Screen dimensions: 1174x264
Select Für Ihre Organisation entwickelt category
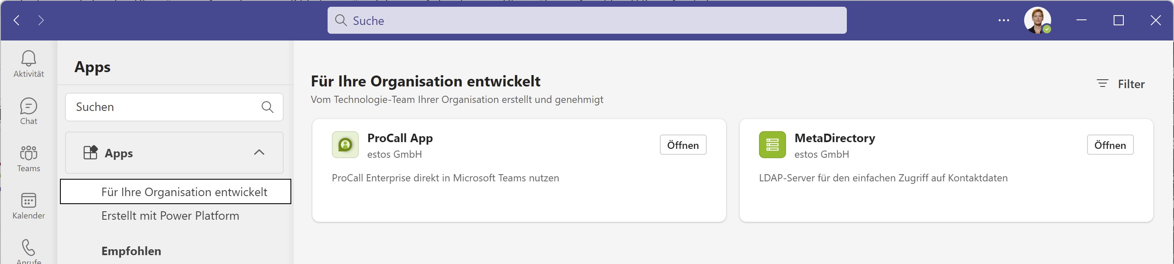point(184,192)
